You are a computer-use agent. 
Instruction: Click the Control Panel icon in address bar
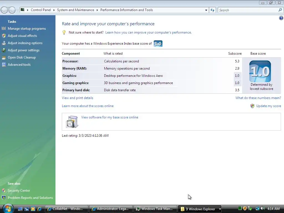(22, 10)
